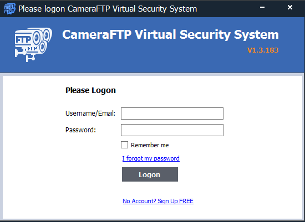Click the CameraFTP icon in the title bar
The height and width of the screenshot is (222, 305).
10,9
